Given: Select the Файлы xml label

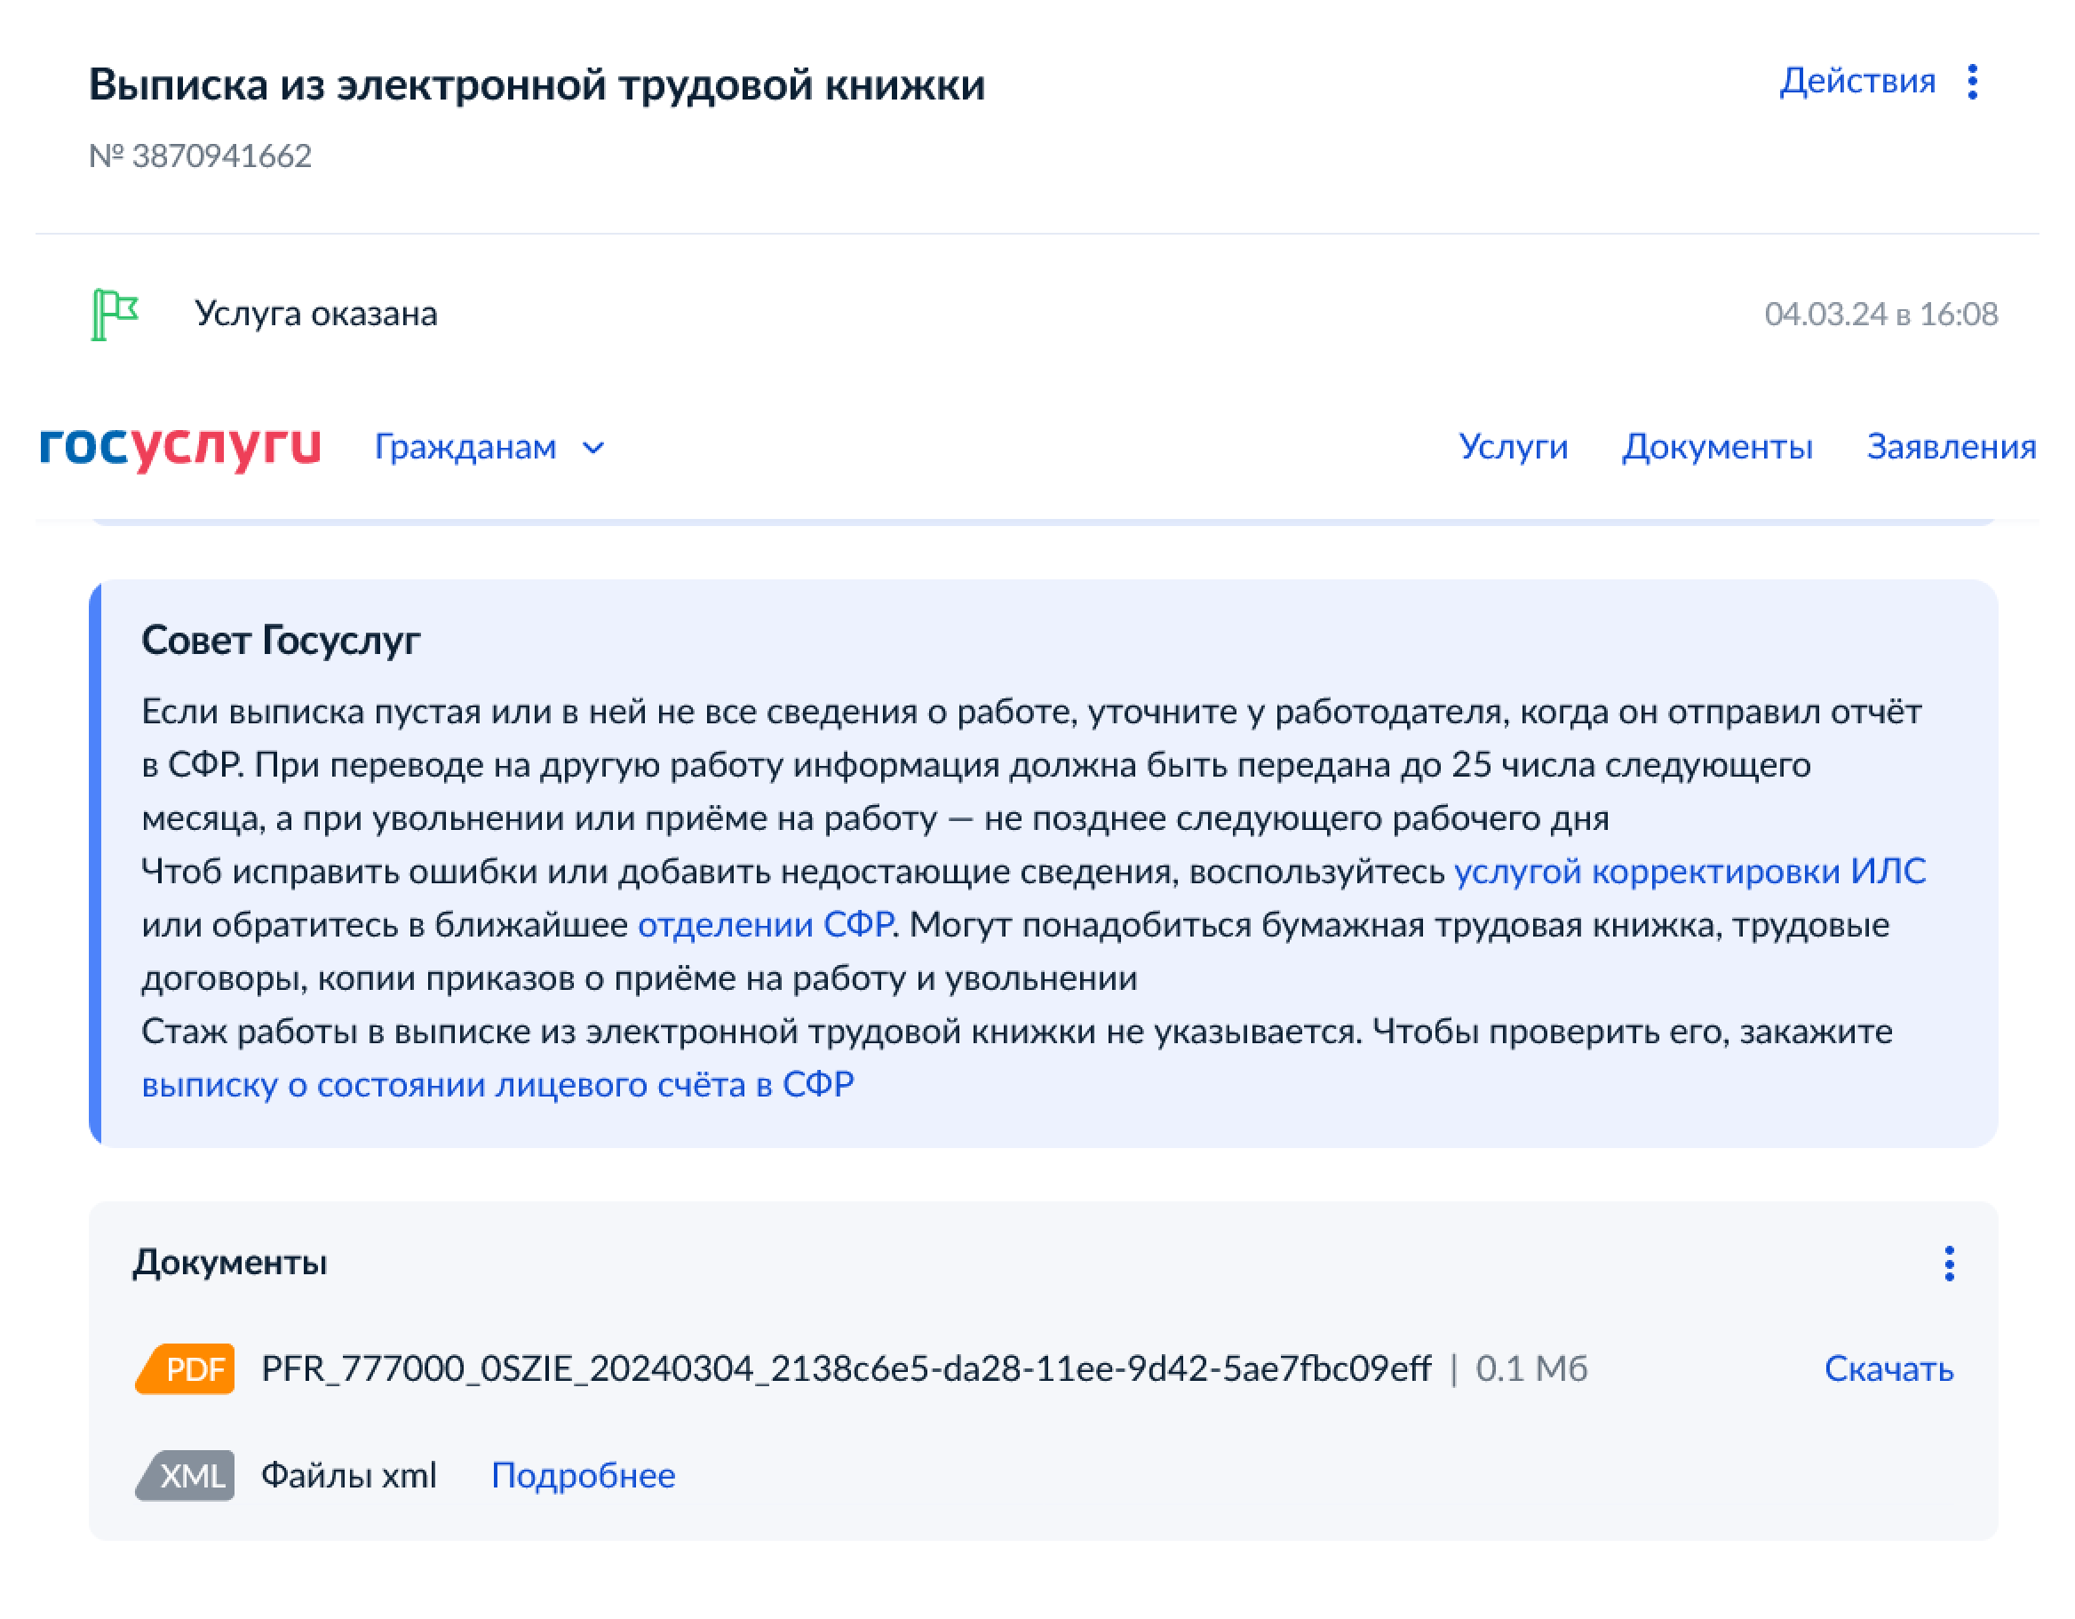Looking at the screenshot, I should coord(349,1475).
